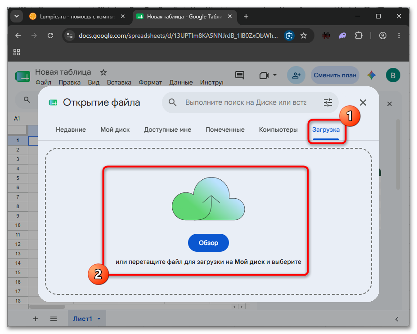Open a new browser tab

246,17
